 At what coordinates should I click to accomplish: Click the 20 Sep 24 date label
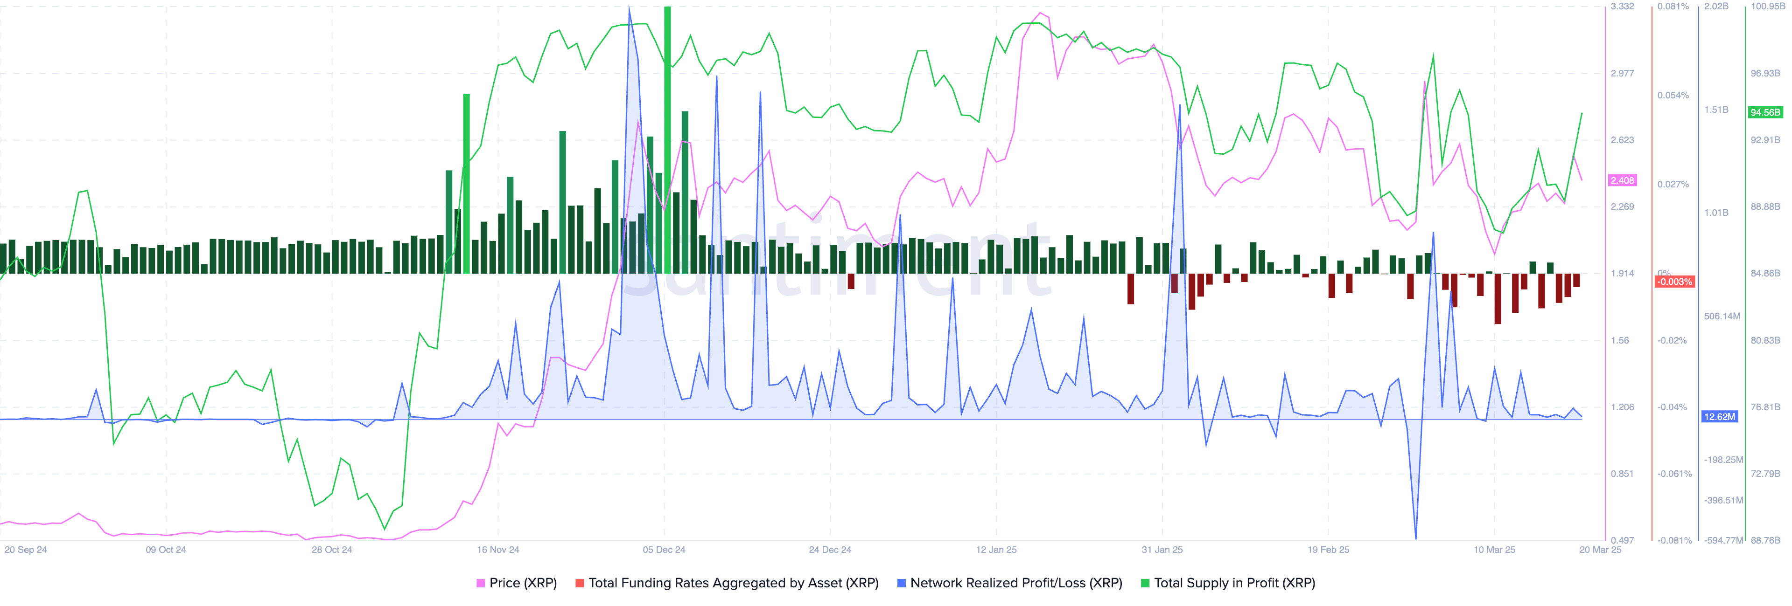coord(26,550)
